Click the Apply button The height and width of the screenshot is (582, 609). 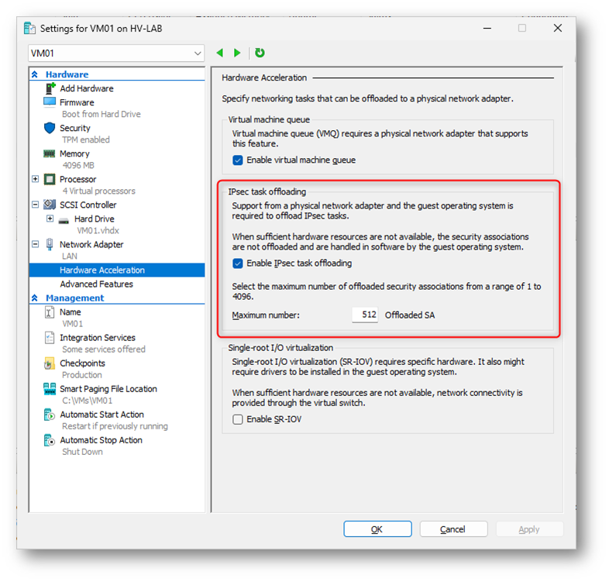pos(529,529)
